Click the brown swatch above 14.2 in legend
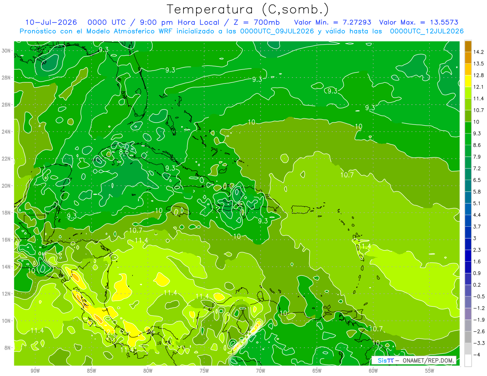Image resolution: width=487 pixels, height=376 pixels. (468, 46)
